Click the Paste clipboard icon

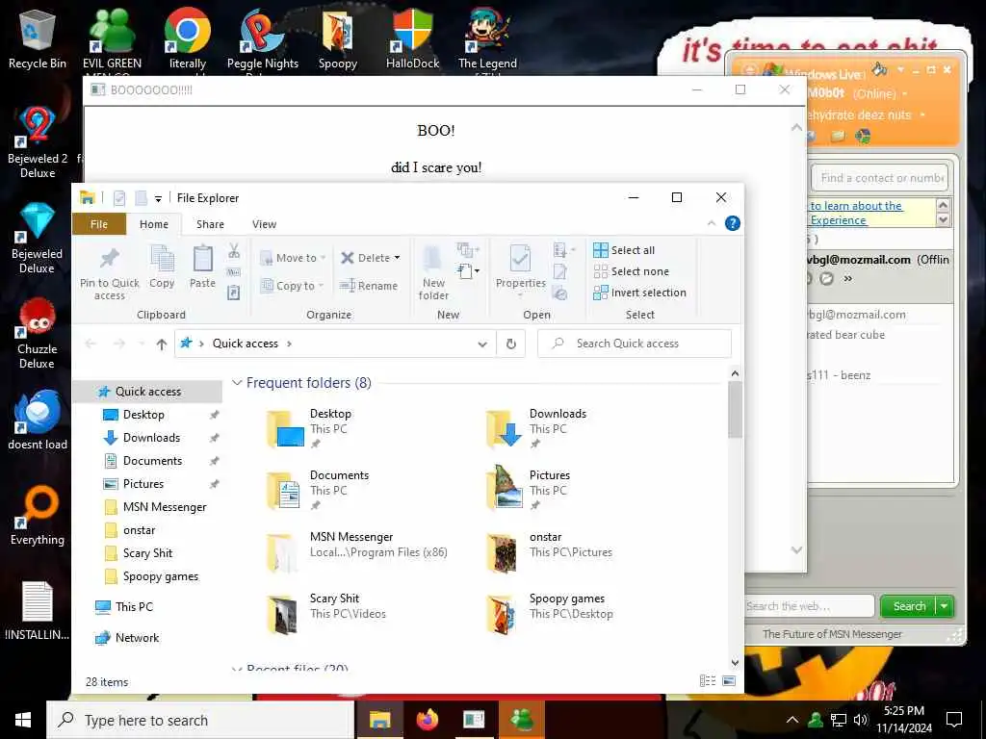pos(202,259)
